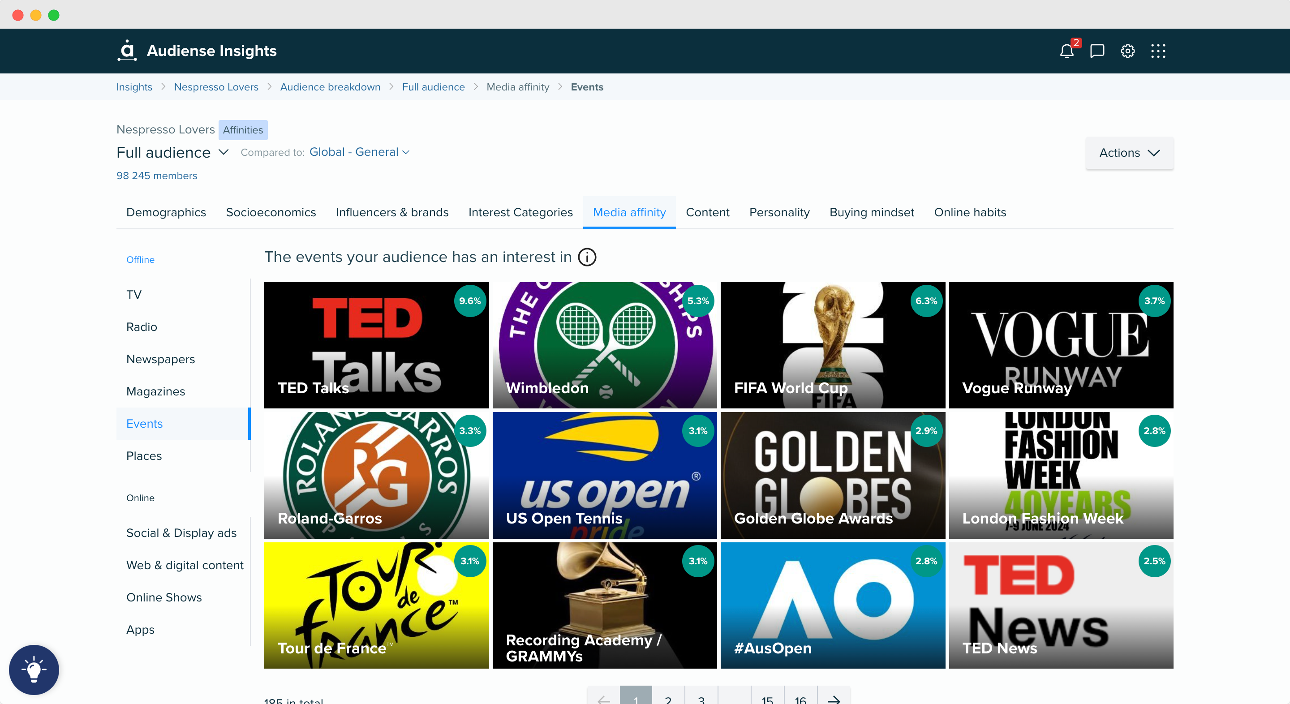1290x704 pixels.
Task: Select Events in the sidebar
Action: tap(183, 424)
